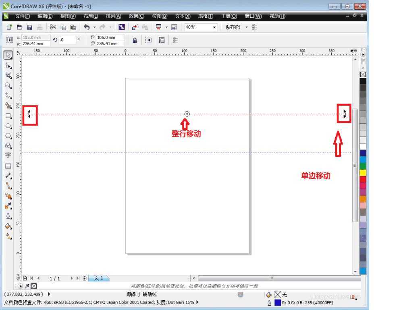Open the undo history dropdown arrow

click(94, 27)
